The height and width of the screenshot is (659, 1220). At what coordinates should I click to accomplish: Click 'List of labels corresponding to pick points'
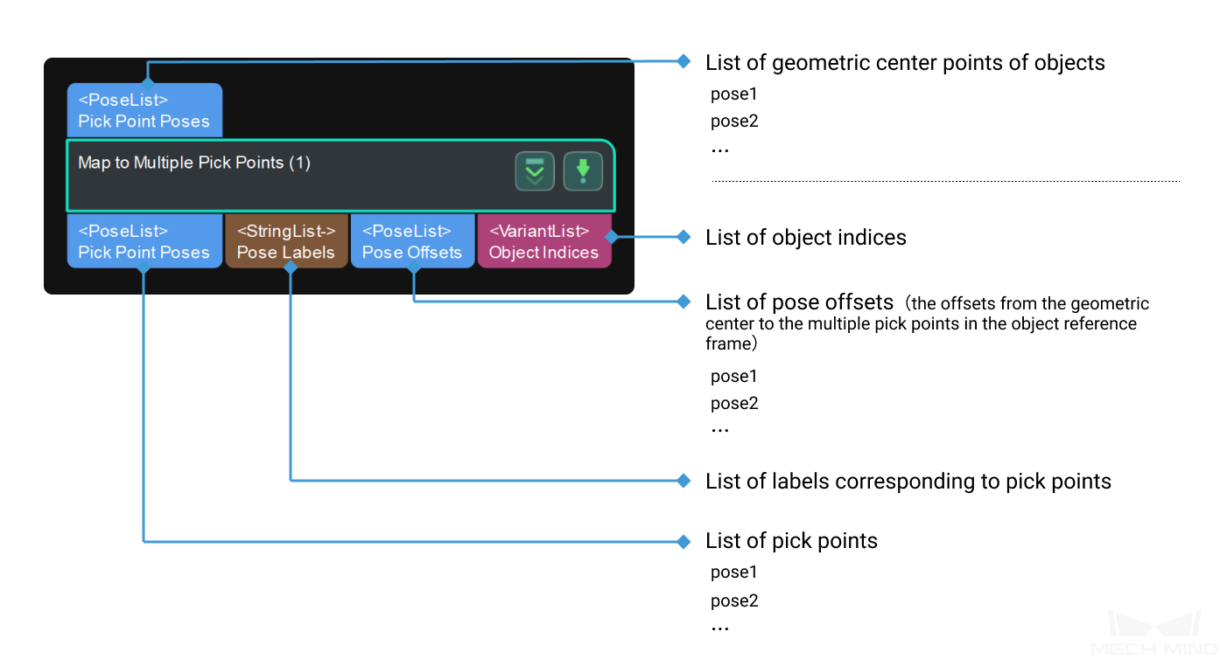[908, 482]
